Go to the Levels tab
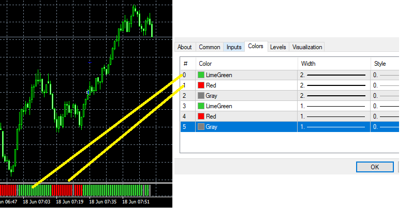 point(278,47)
